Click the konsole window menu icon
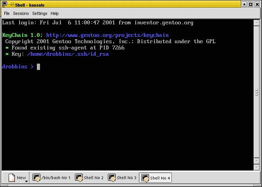 (x=5, y=4)
